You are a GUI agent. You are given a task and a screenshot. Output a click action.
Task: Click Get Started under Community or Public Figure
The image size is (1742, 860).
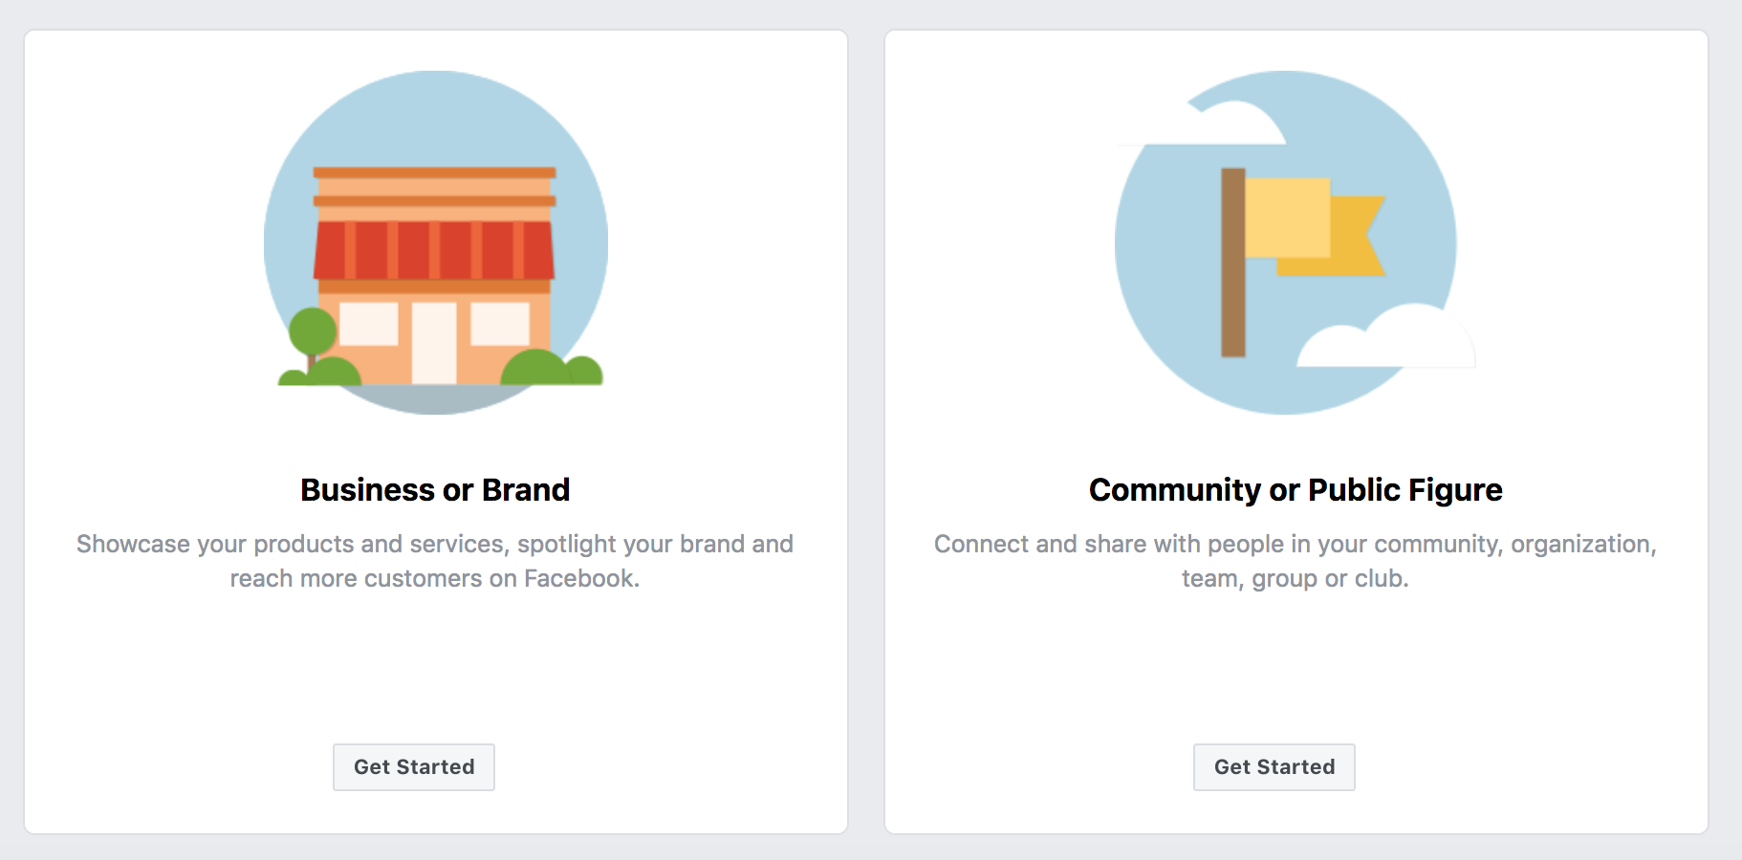(x=1274, y=767)
